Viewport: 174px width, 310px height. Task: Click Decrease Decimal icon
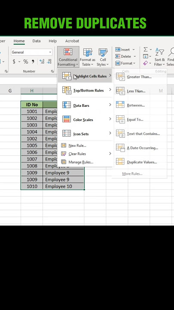point(49,62)
